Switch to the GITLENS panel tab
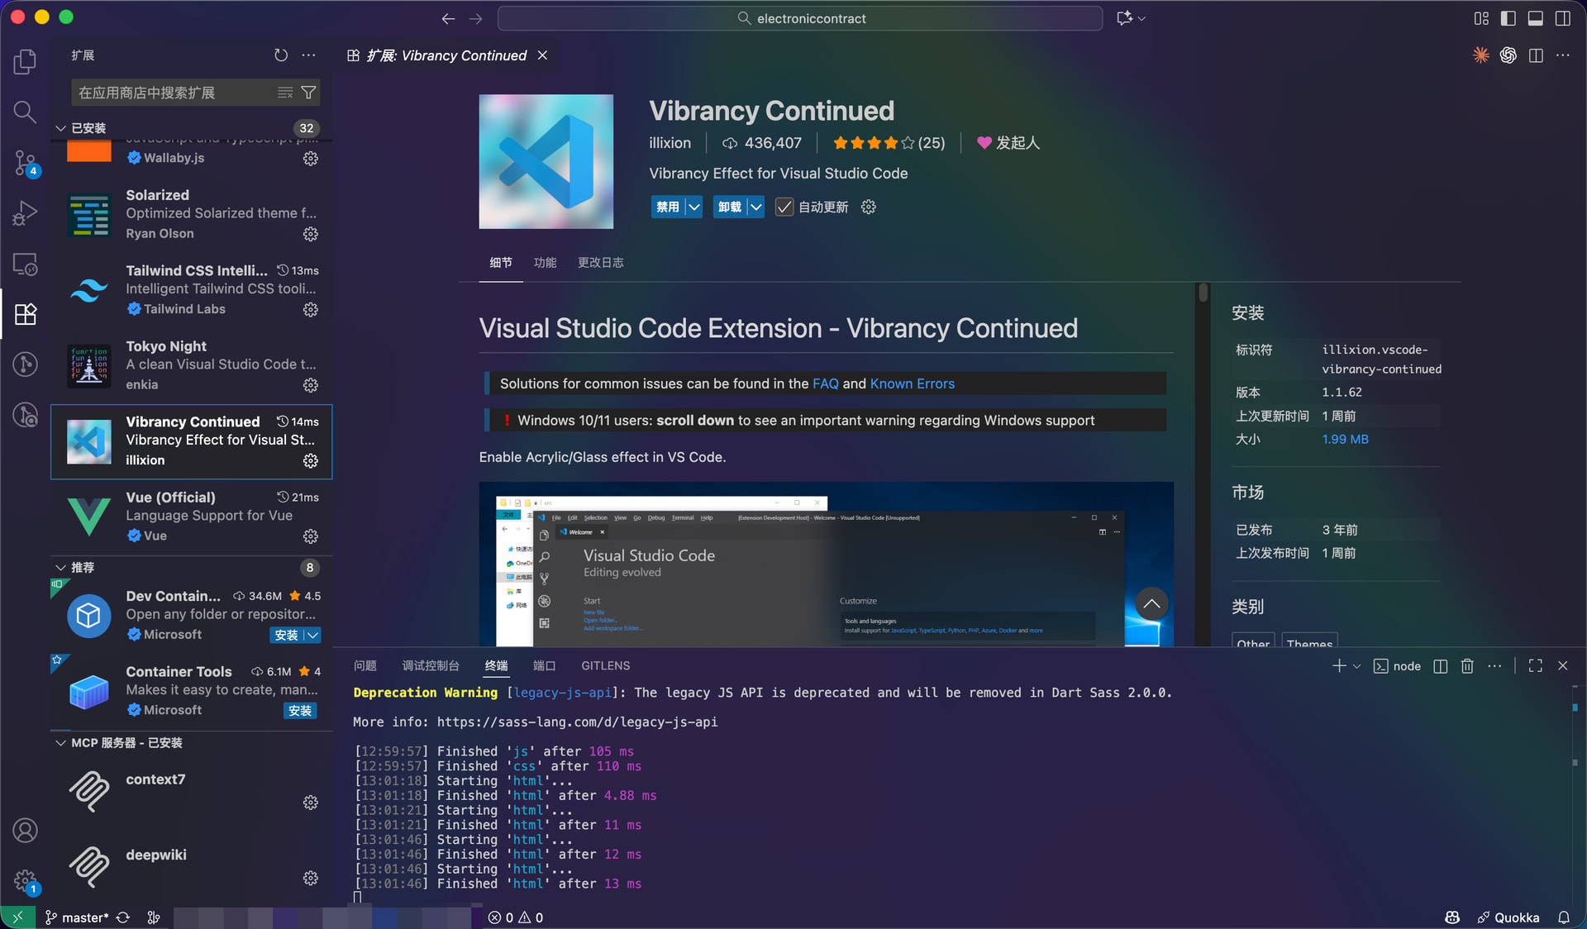 pos(606,666)
